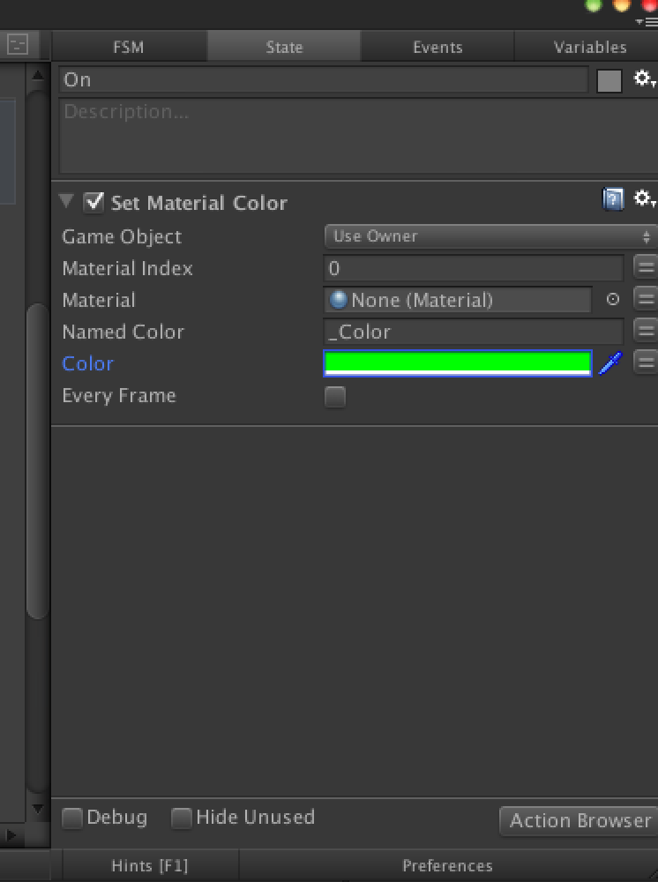Tick the Hide Unused checkbox
Image resolution: width=658 pixels, height=882 pixels.
click(x=181, y=818)
